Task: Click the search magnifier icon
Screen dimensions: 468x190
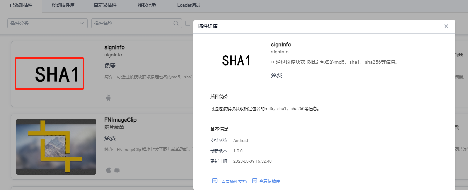Action: pyautogui.click(x=176, y=23)
